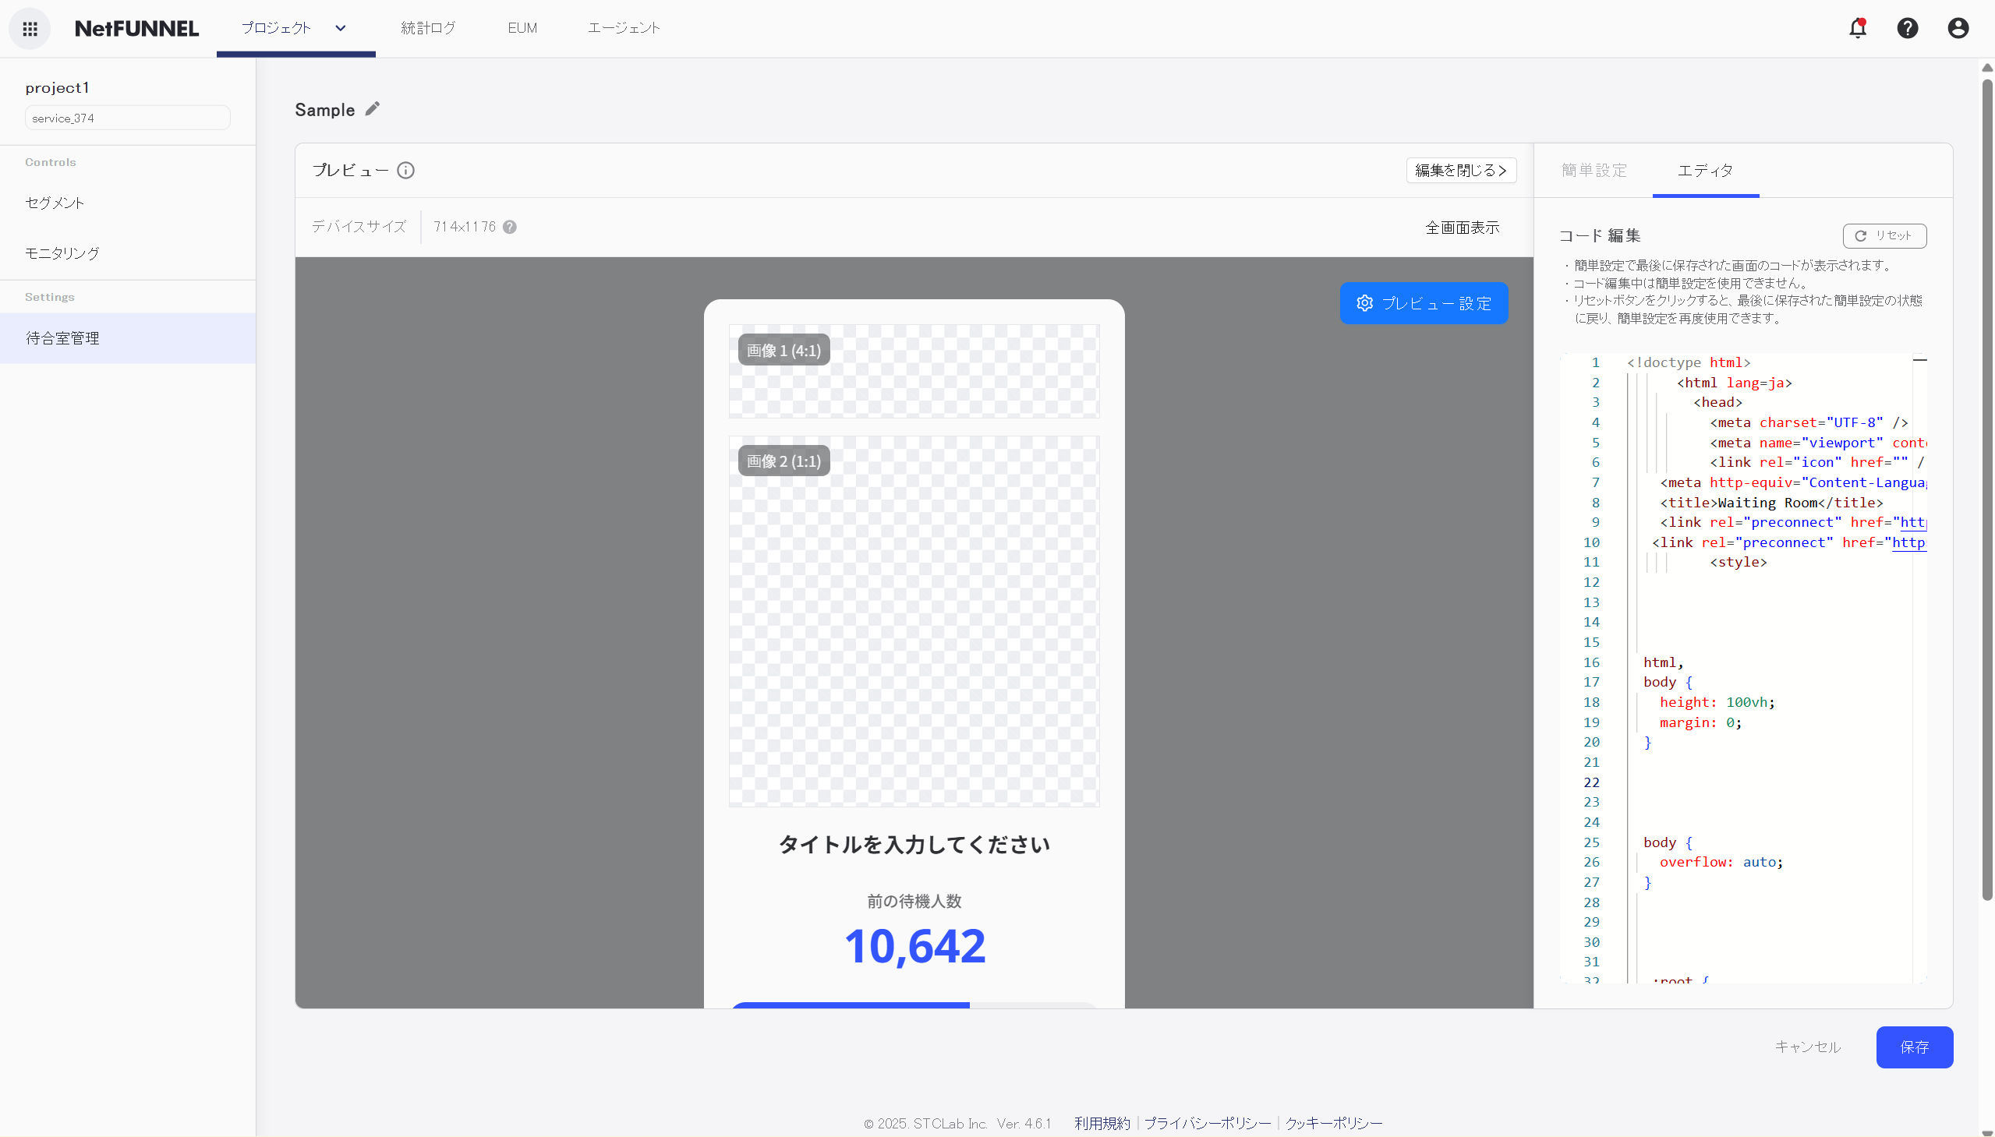Viewport: 1995px width, 1137px height.
Task: Collapse the code fold at line 1
Action: pos(1922,361)
